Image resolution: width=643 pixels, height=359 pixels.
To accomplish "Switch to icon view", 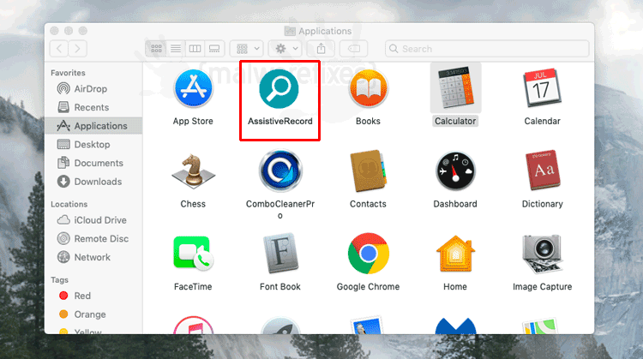I will [156, 49].
